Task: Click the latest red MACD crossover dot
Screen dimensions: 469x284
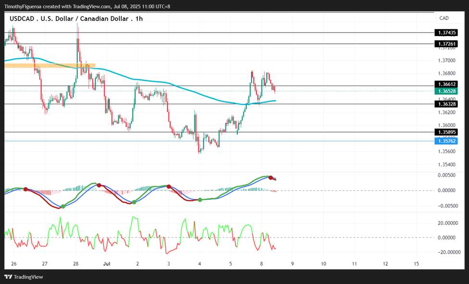Action: (x=271, y=178)
